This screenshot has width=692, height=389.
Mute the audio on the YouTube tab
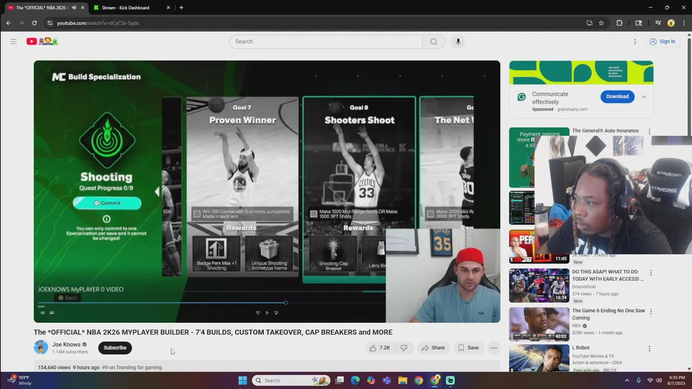74,8
